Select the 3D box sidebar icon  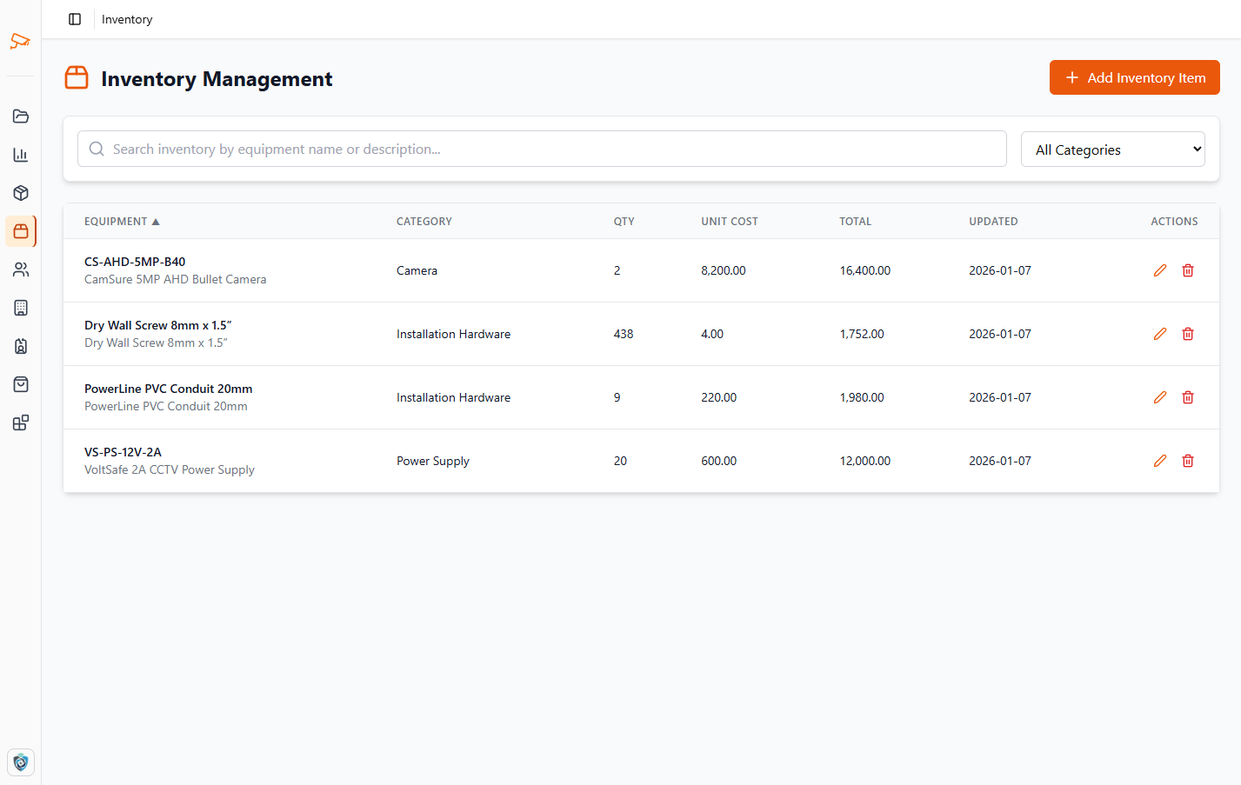(x=21, y=193)
